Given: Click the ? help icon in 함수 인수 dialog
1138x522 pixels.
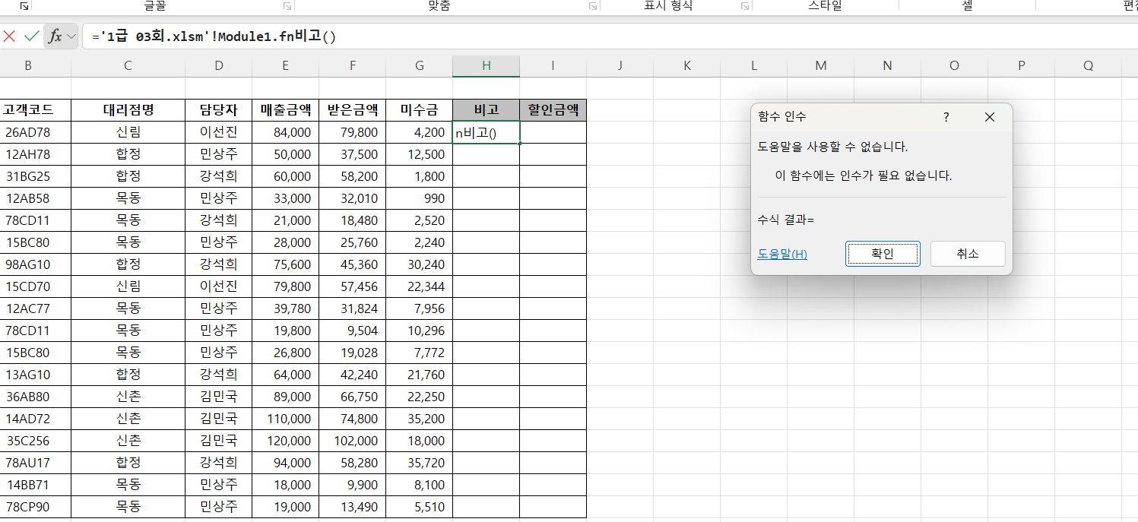Looking at the screenshot, I should coord(946,117).
